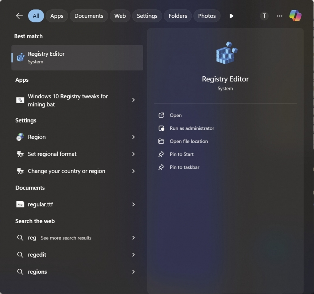Switch to the Photos filter tab
The image size is (314, 294).
207,16
